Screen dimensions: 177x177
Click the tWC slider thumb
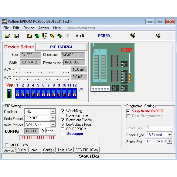pyautogui.click(x=20, y=77)
